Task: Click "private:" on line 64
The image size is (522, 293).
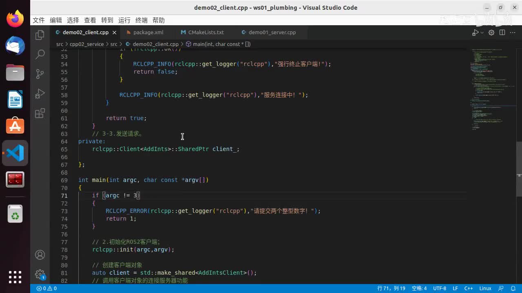Action: [x=92, y=141]
